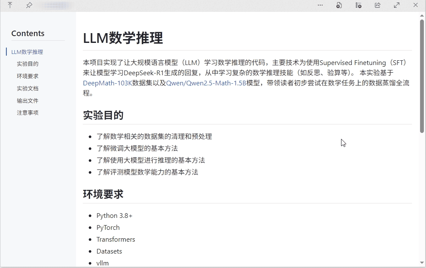The width and height of the screenshot is (426, 268).
Task: Pin the window with the pushpin icon
Action: (29, 5)
